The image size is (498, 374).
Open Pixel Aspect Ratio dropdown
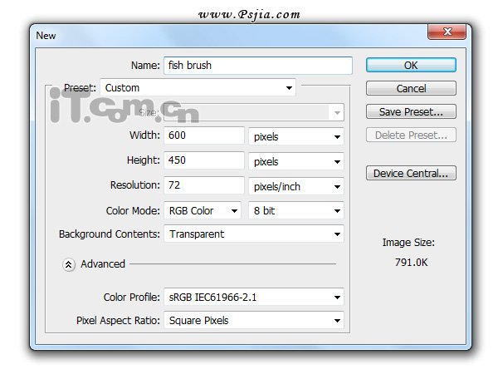[254, 320]
